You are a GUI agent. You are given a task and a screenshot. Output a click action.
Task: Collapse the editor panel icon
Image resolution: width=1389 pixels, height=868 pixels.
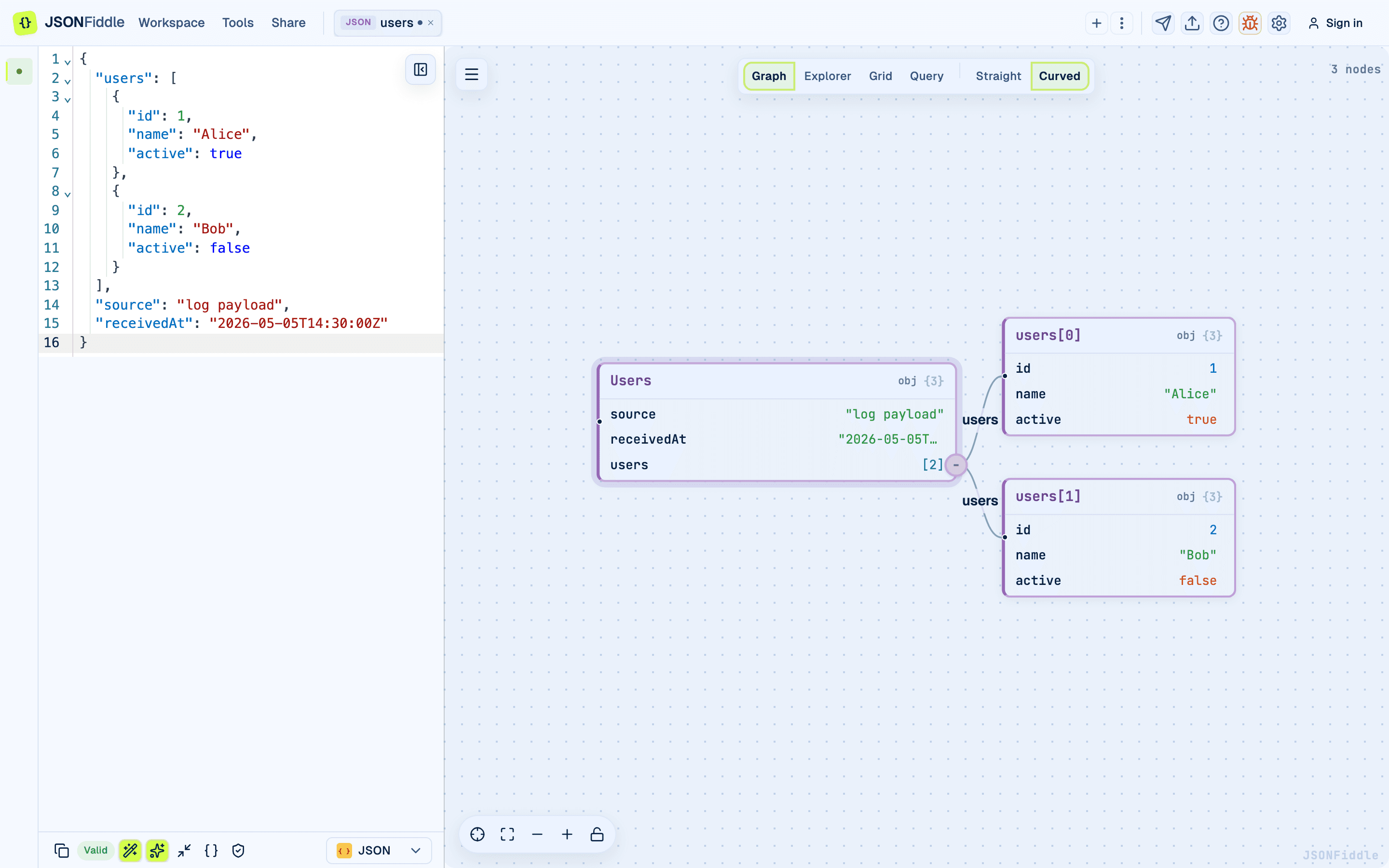(x=420, y=69)
